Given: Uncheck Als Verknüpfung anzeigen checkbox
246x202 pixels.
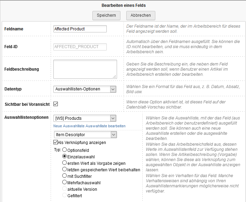Looking at the screenshot, I should pos(56,143).
